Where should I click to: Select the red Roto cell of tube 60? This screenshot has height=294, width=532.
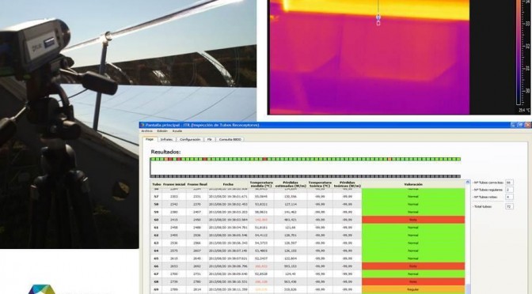(413, 220)
